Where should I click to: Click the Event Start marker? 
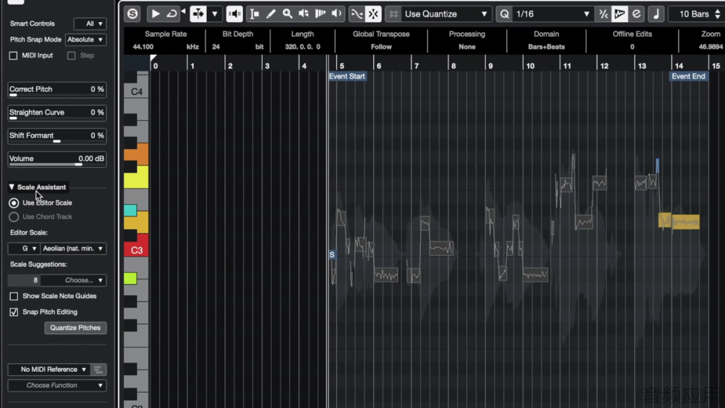(347, 76)
